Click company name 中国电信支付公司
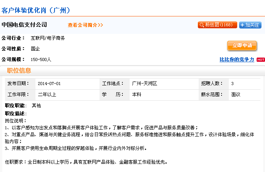265x172 pixels. [x=24, y=25]
